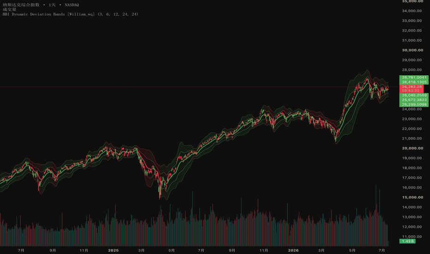The image size is (430, 254).
Task: Click the 11月 label just before 2026
Action: tap(263, 250)
